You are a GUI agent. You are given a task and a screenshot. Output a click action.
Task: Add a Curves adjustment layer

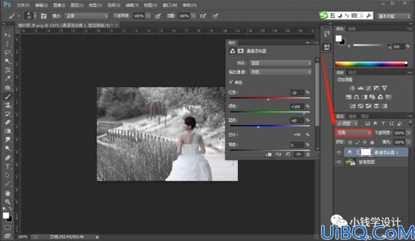(368, 88)
